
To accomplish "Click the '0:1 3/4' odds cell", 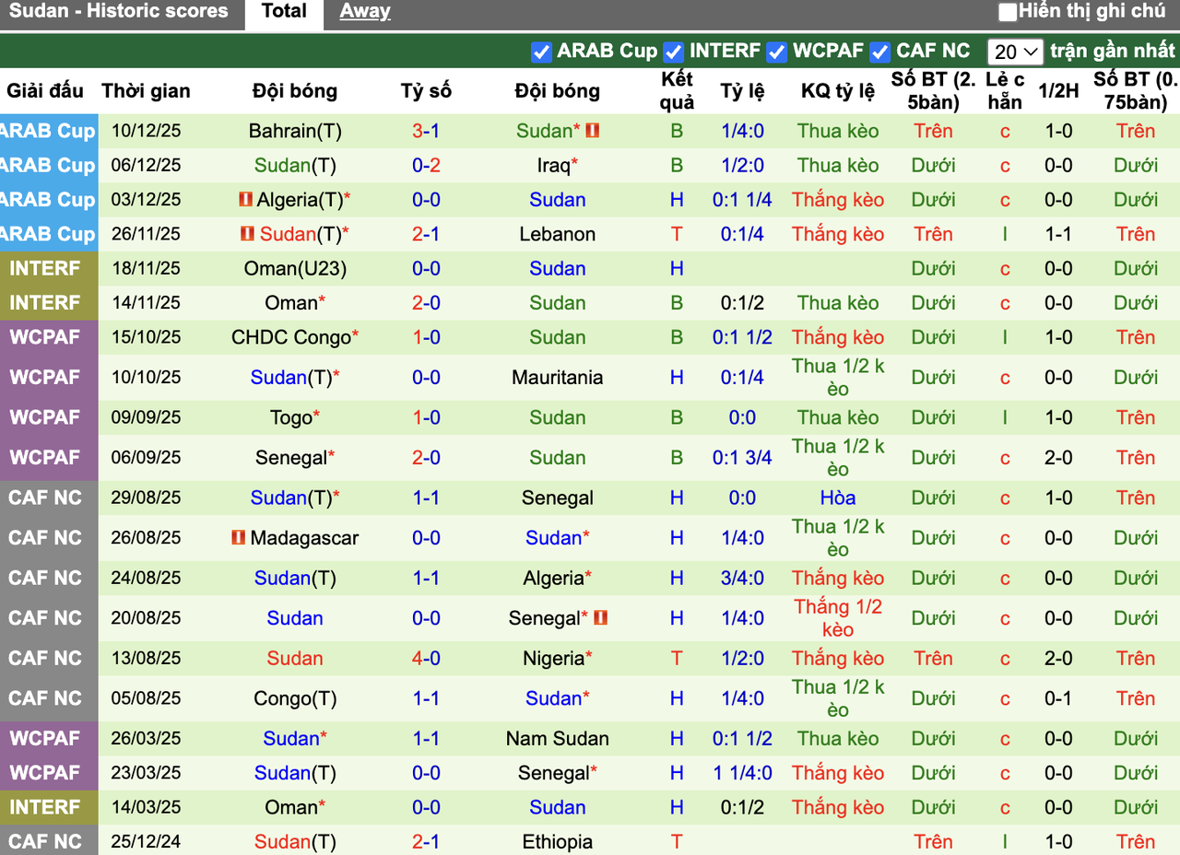I will click(x=742, y=458).
